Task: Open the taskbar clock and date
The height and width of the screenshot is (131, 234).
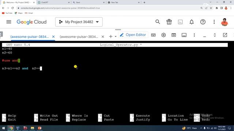Action: point(222,128)
